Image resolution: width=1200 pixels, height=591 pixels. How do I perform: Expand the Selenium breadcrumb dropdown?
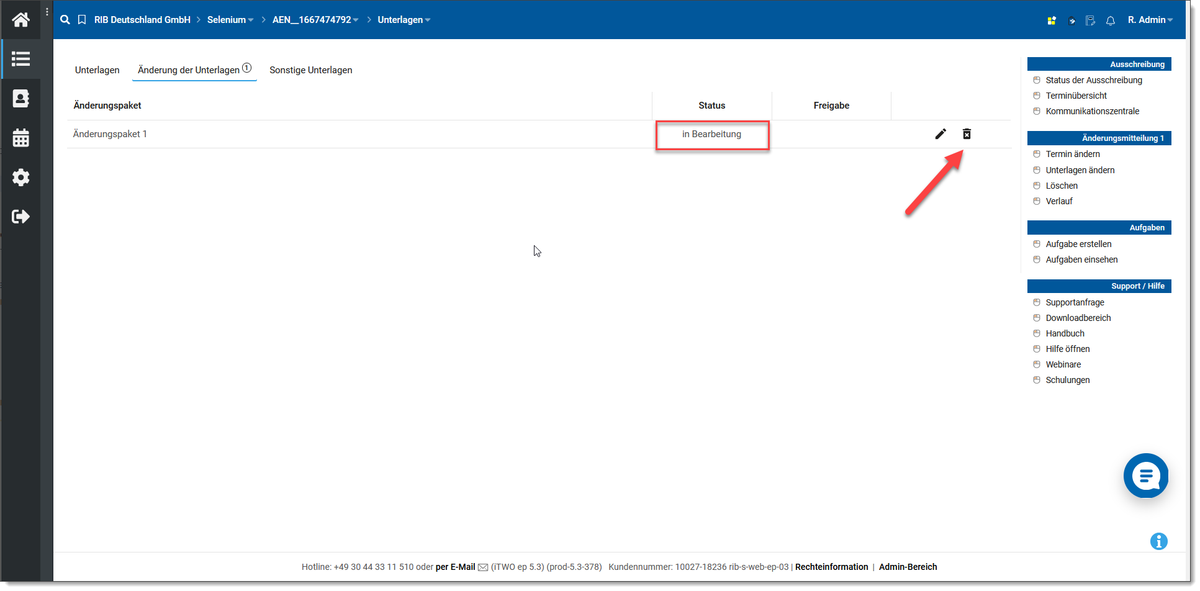[230, 20]
